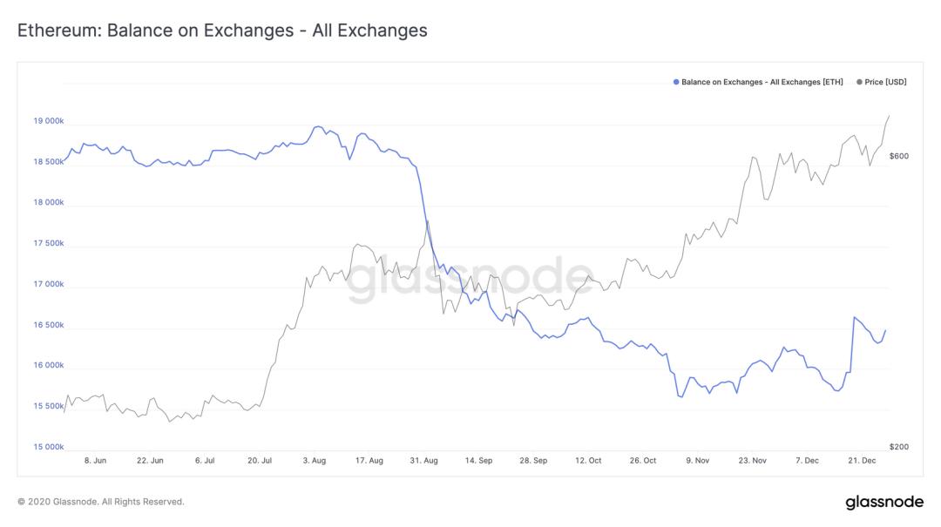Click the glassnode logo at bottom right
941x527 pixels.
coord(884,502)
